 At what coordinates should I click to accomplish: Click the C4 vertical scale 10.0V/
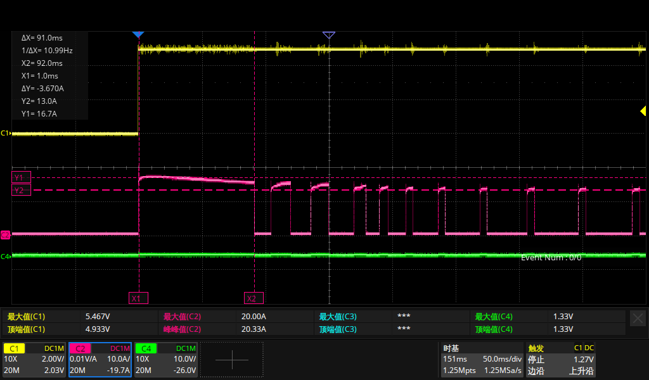click(x=185, y=359)
